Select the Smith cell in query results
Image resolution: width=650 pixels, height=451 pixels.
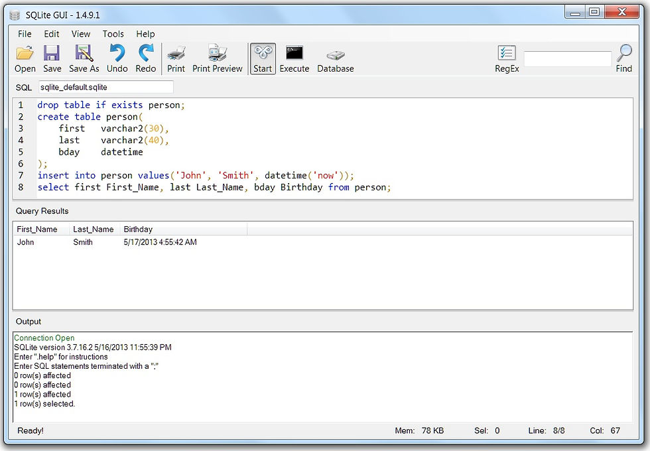point(83,242)
